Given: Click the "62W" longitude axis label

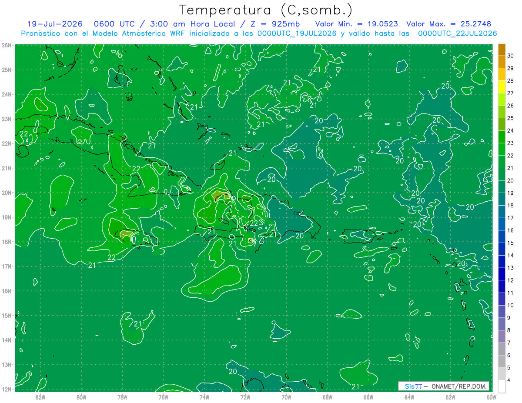Looking at the screenshot, I should click(x=450, y=397).
